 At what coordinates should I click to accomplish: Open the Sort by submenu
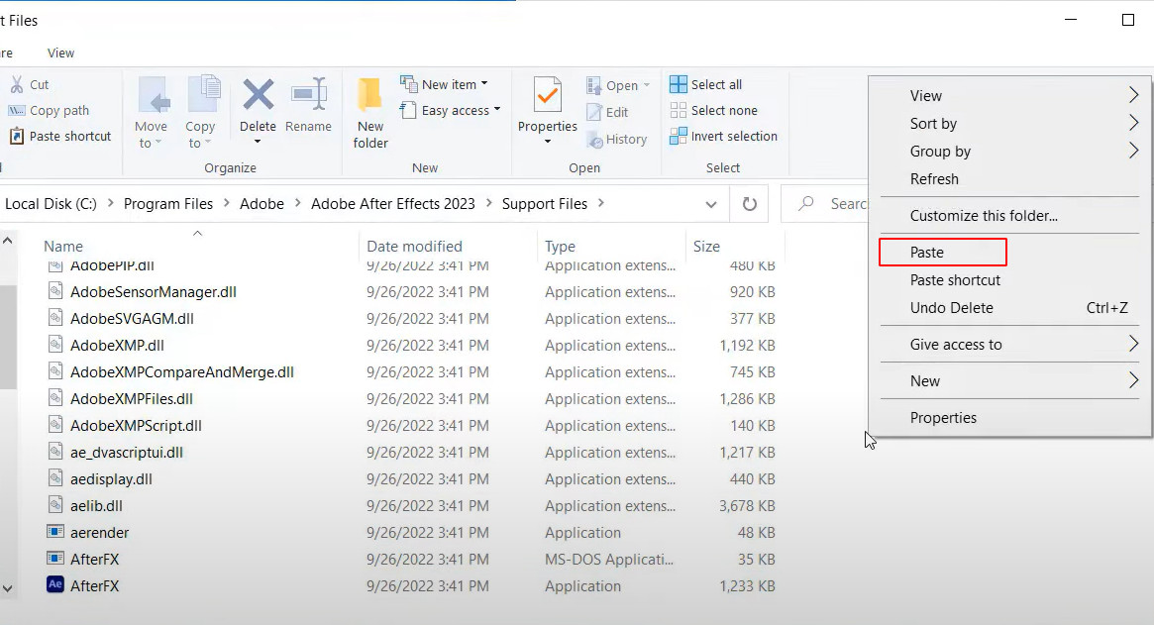coord(933,124)
